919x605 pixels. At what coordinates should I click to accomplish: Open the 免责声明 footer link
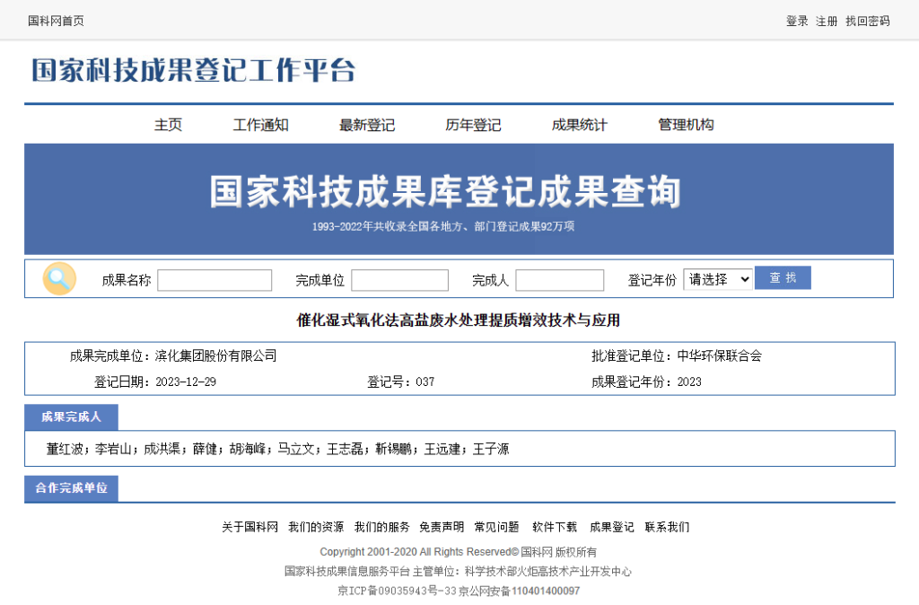(442, 527)
